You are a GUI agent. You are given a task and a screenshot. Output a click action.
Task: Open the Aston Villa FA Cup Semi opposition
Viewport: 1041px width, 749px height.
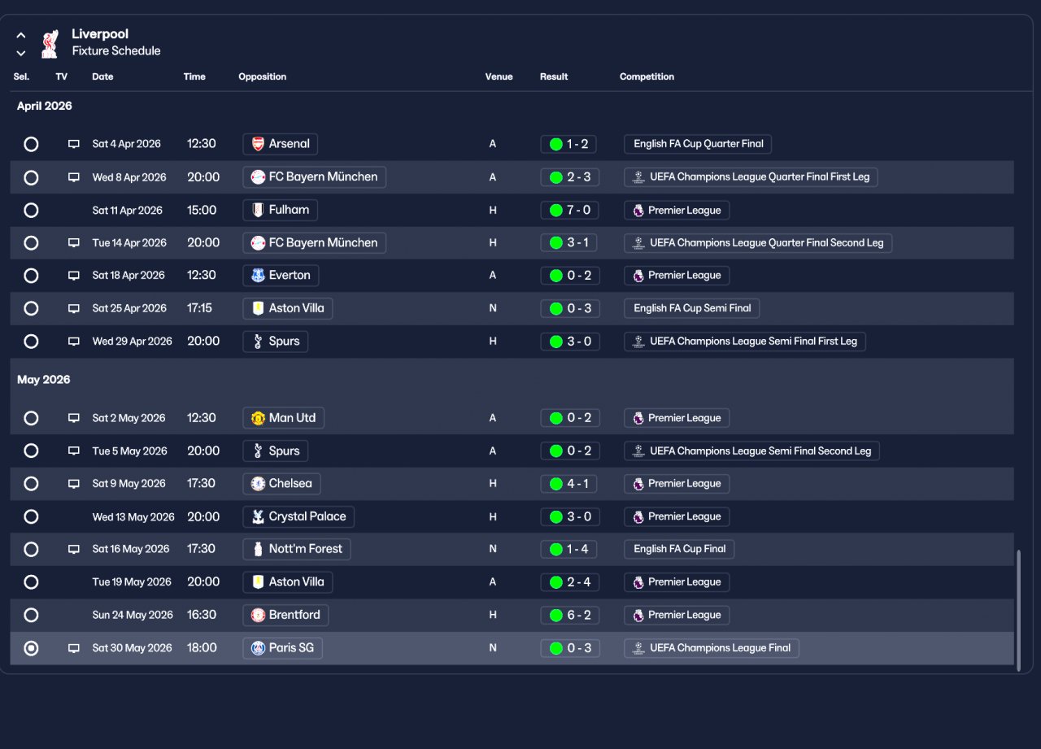tap(288, 308)
